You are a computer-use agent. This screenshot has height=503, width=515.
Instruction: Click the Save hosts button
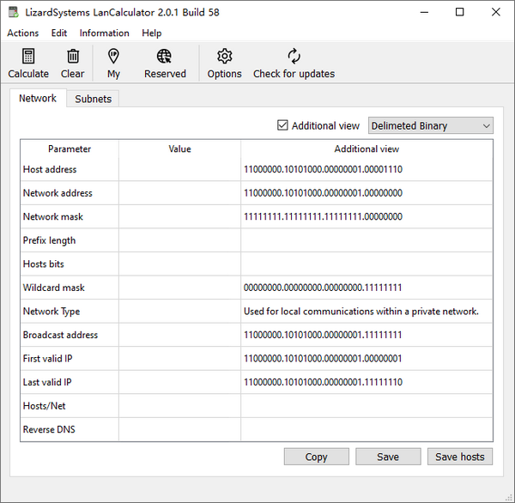(x=459, y=457)
